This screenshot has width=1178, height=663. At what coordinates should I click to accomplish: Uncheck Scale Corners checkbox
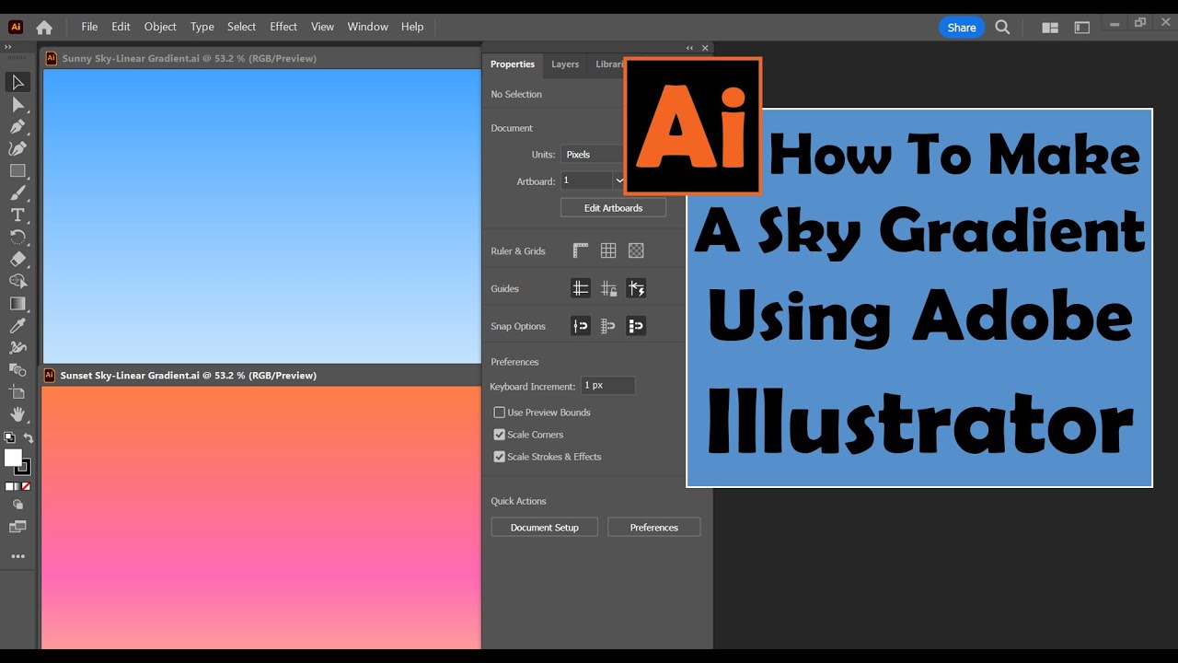pyautogui.click(x=500, y=435)
